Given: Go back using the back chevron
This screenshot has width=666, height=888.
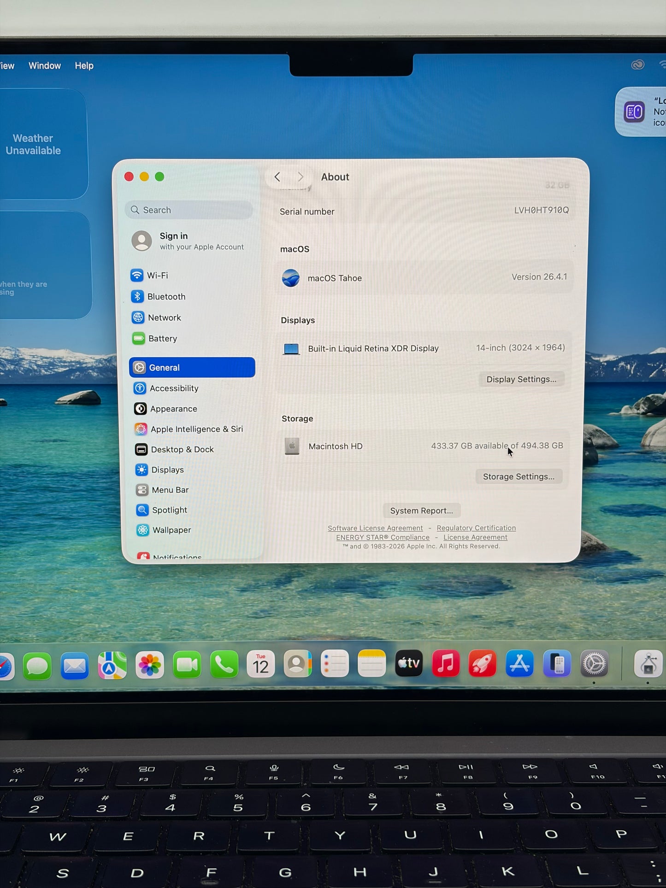Looking at the screenshot, I should pos(277,177).
